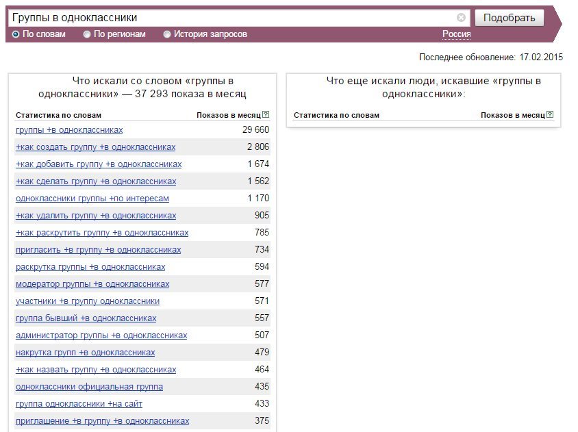Select the 'По словам' radio button
The image size is (578, 432).
tap(16, 34)
